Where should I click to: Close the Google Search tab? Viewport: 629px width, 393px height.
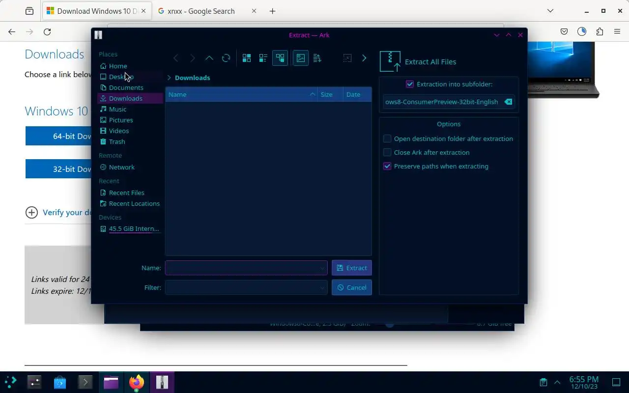click(x=254, y=11)
